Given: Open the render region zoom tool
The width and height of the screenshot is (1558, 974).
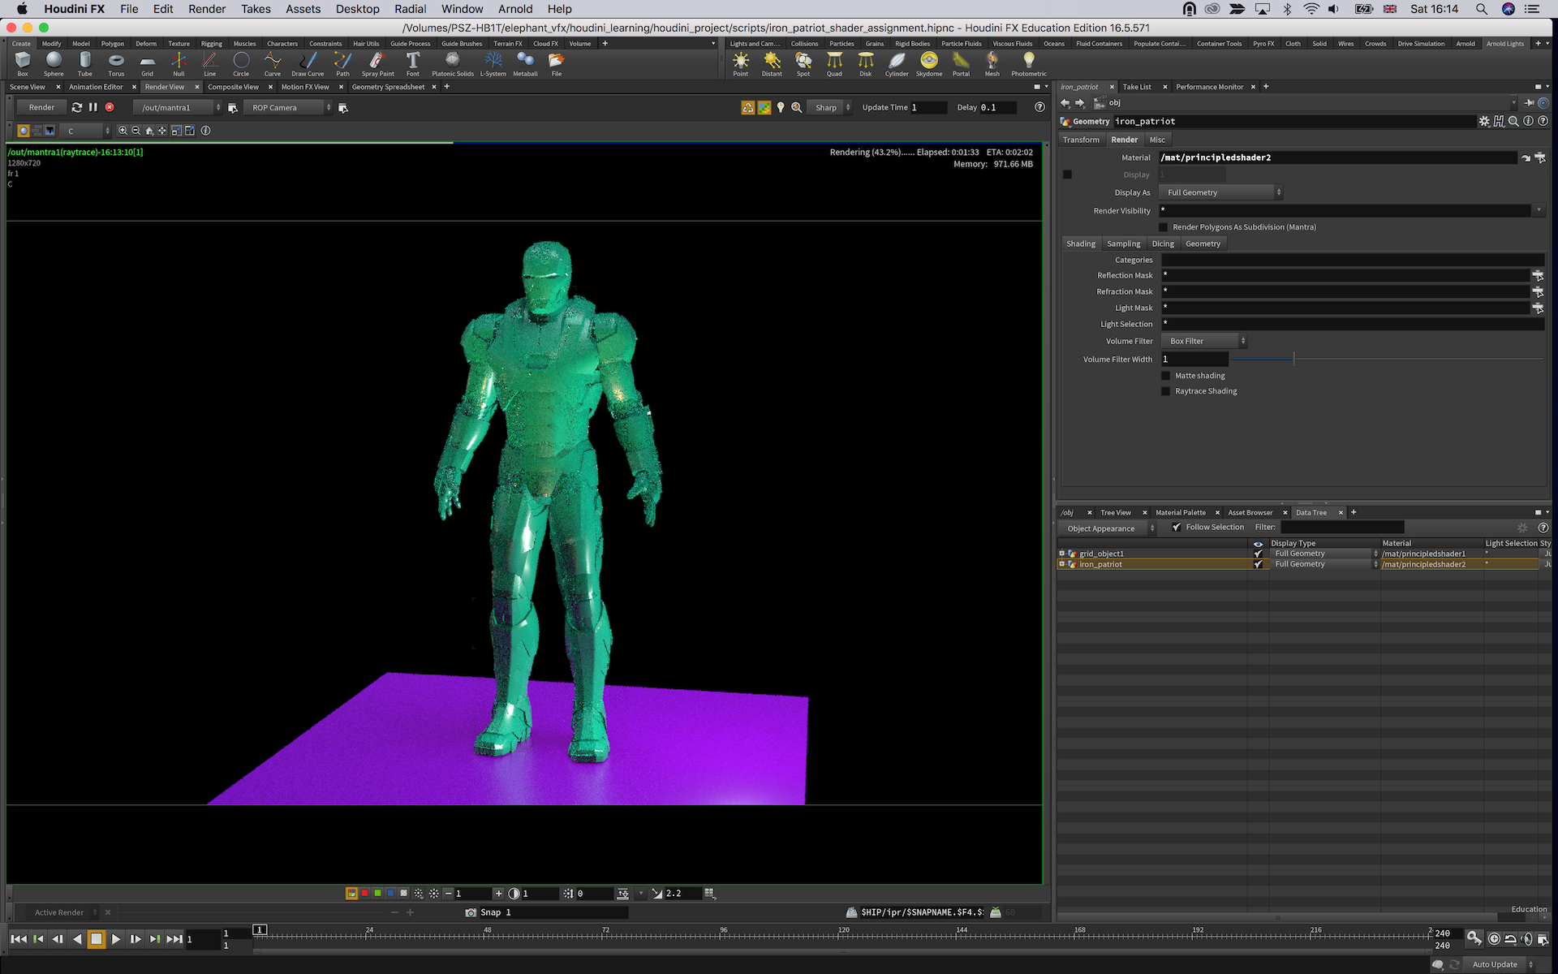Looking at the screenshot, I should point(796,106).
